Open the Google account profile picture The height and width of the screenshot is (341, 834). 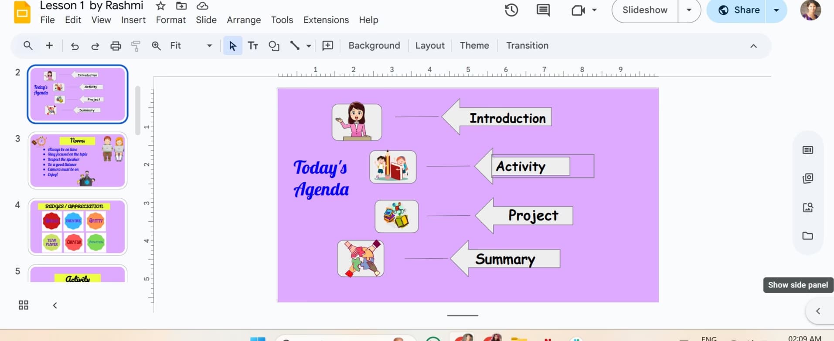pos(810,10)
